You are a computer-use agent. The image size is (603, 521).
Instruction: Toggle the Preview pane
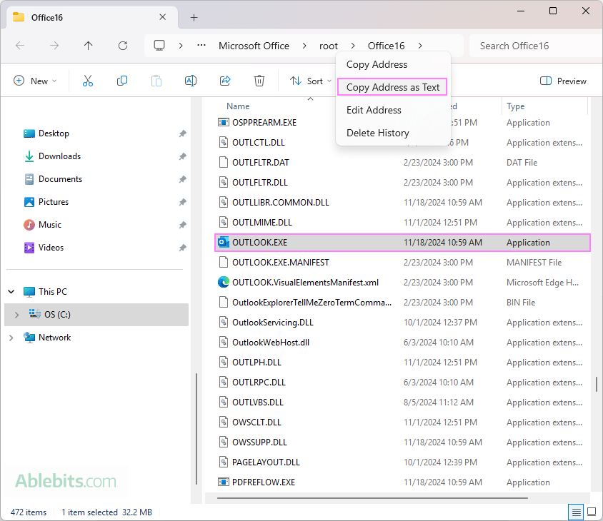click(x=563, y=81)
